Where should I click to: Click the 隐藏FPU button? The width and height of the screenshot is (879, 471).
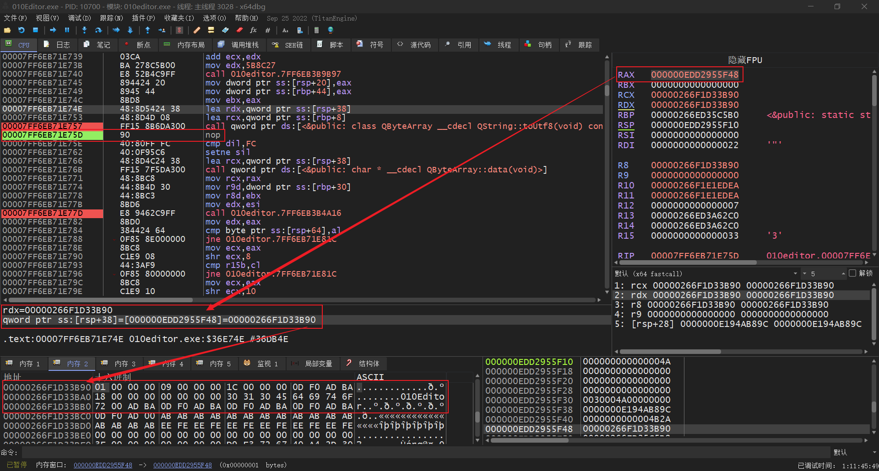tap(745, 60)
